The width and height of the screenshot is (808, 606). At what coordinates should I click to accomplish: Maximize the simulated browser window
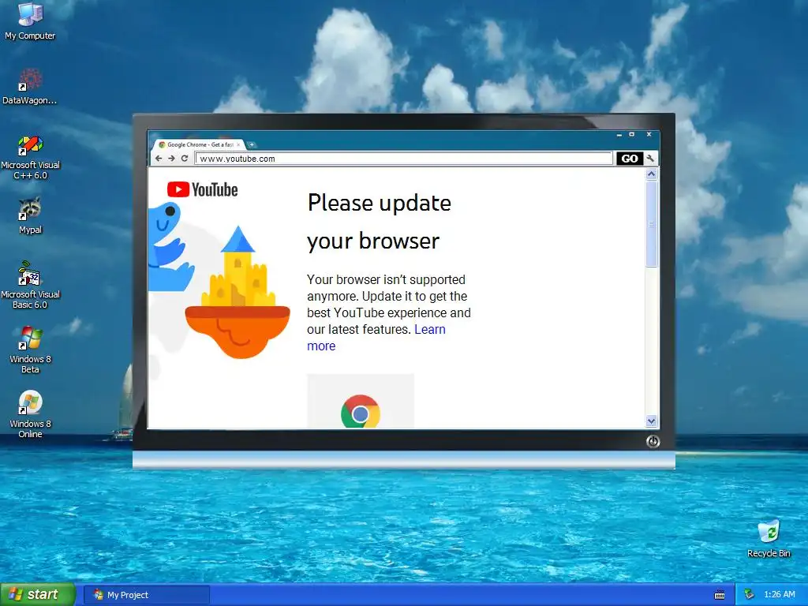[x=631, y=134]
